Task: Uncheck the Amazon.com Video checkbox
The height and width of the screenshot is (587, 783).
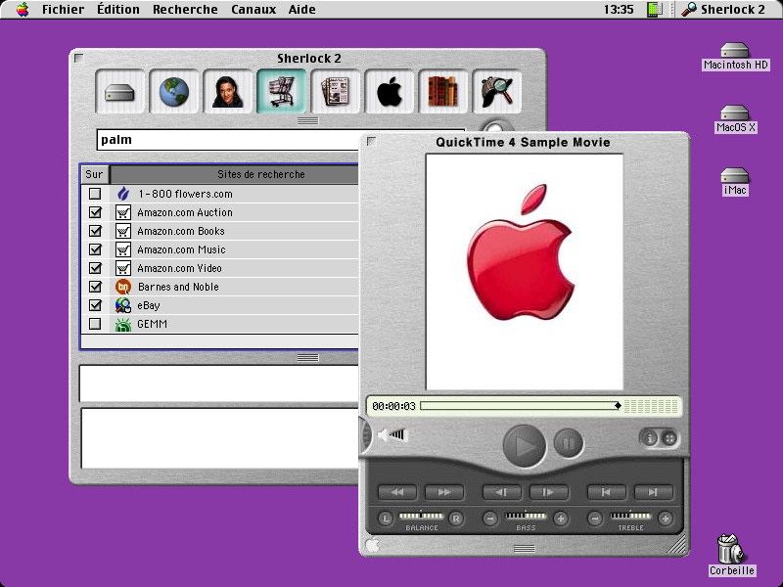Action: (95, 268)
